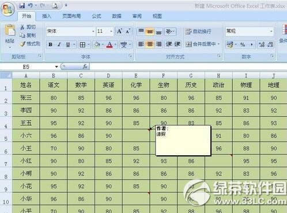Open the font size dropdown
Viewport: 287px width, 213px height.
[111, 31]
